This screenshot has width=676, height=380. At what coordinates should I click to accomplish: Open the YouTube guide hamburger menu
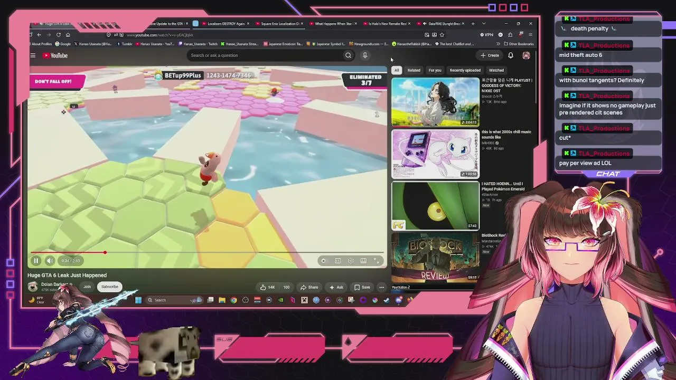coord(33,55)
